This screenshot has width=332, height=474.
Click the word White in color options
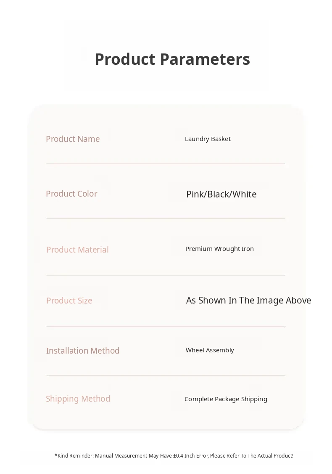click(x=245, y=194)
